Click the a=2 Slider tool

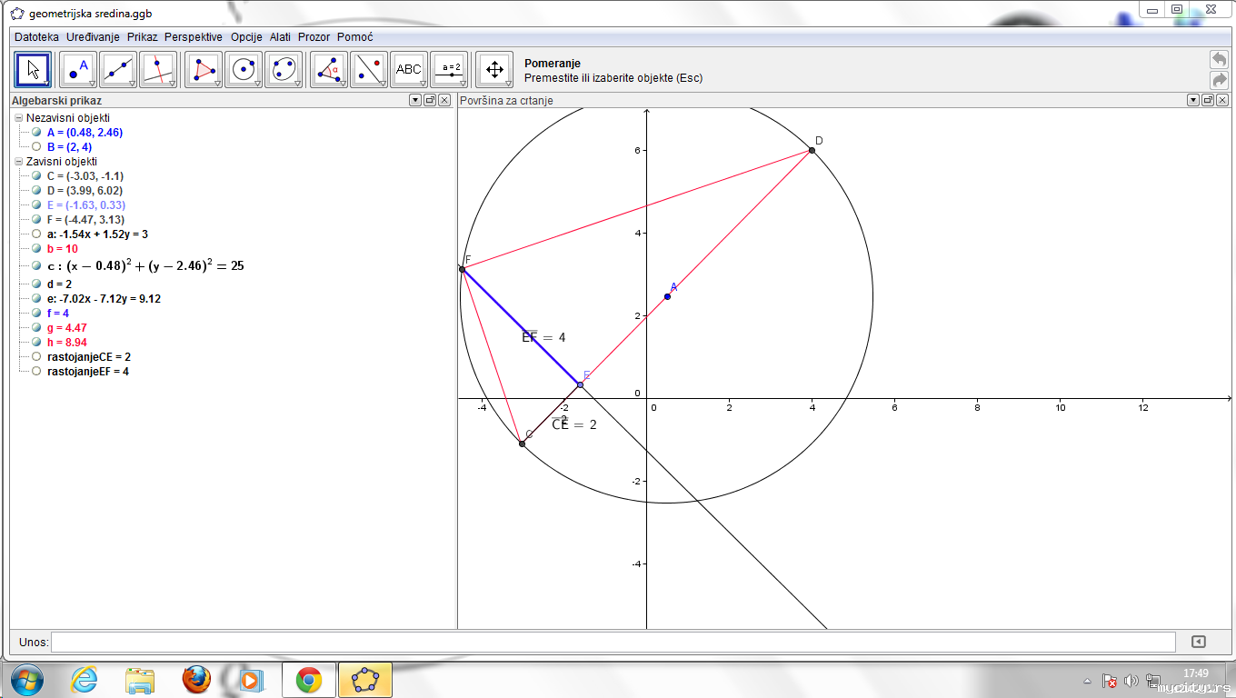449,69
